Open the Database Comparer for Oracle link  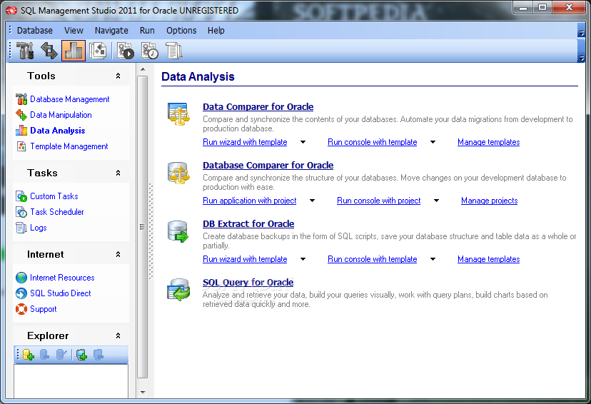click(x=268, y=165)
